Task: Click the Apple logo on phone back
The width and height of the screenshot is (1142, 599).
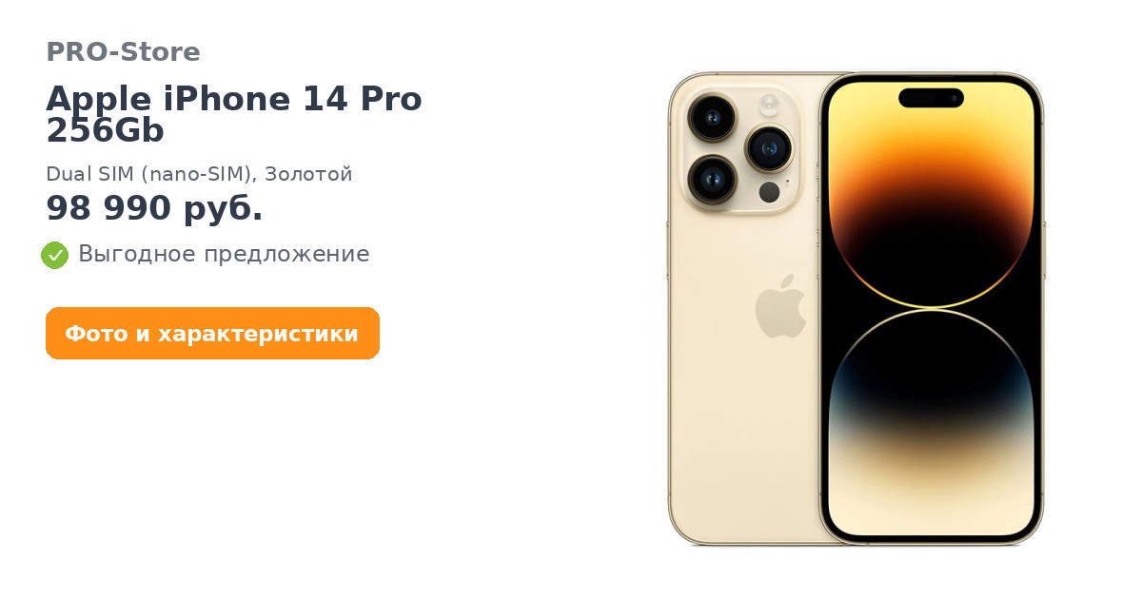Action: click(x=780, y=306)
